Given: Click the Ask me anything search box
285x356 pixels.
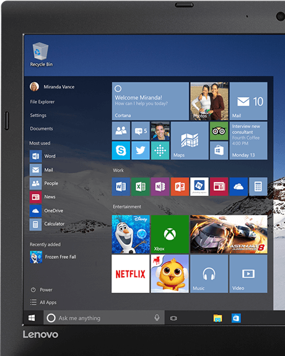Looking at the screenshot, I should [x=104, y=318].
